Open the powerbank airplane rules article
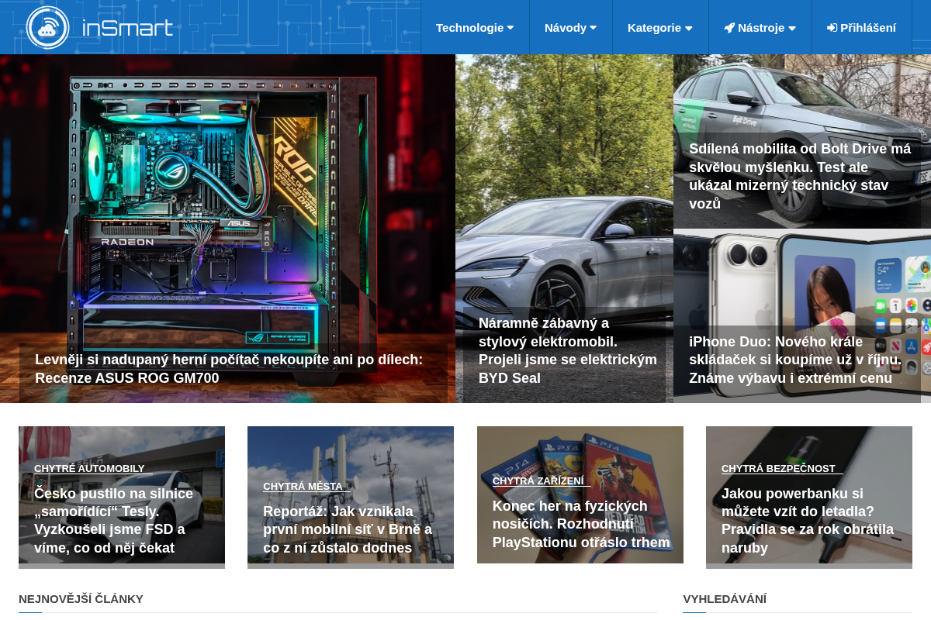931x620 pixels. 808,521
